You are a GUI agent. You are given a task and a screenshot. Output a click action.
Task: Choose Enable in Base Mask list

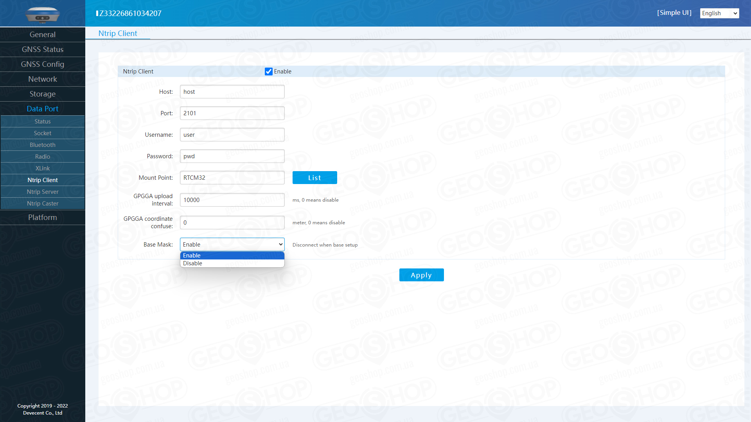pos(232,256)
